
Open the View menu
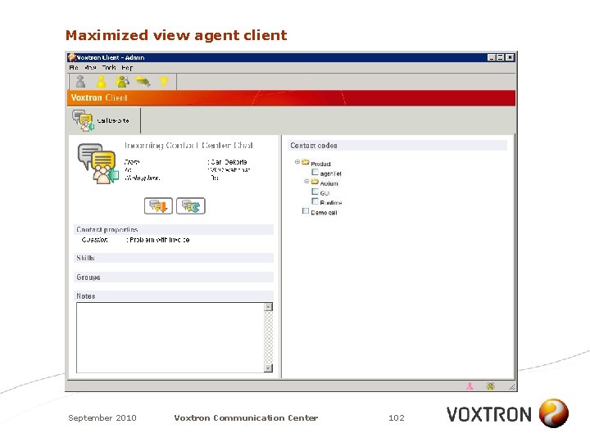90,68
